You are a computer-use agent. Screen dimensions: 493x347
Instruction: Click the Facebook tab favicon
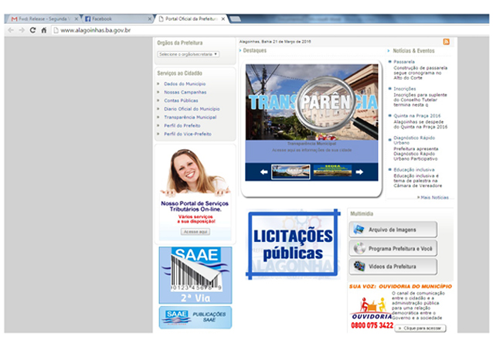(x=88, y=19)
